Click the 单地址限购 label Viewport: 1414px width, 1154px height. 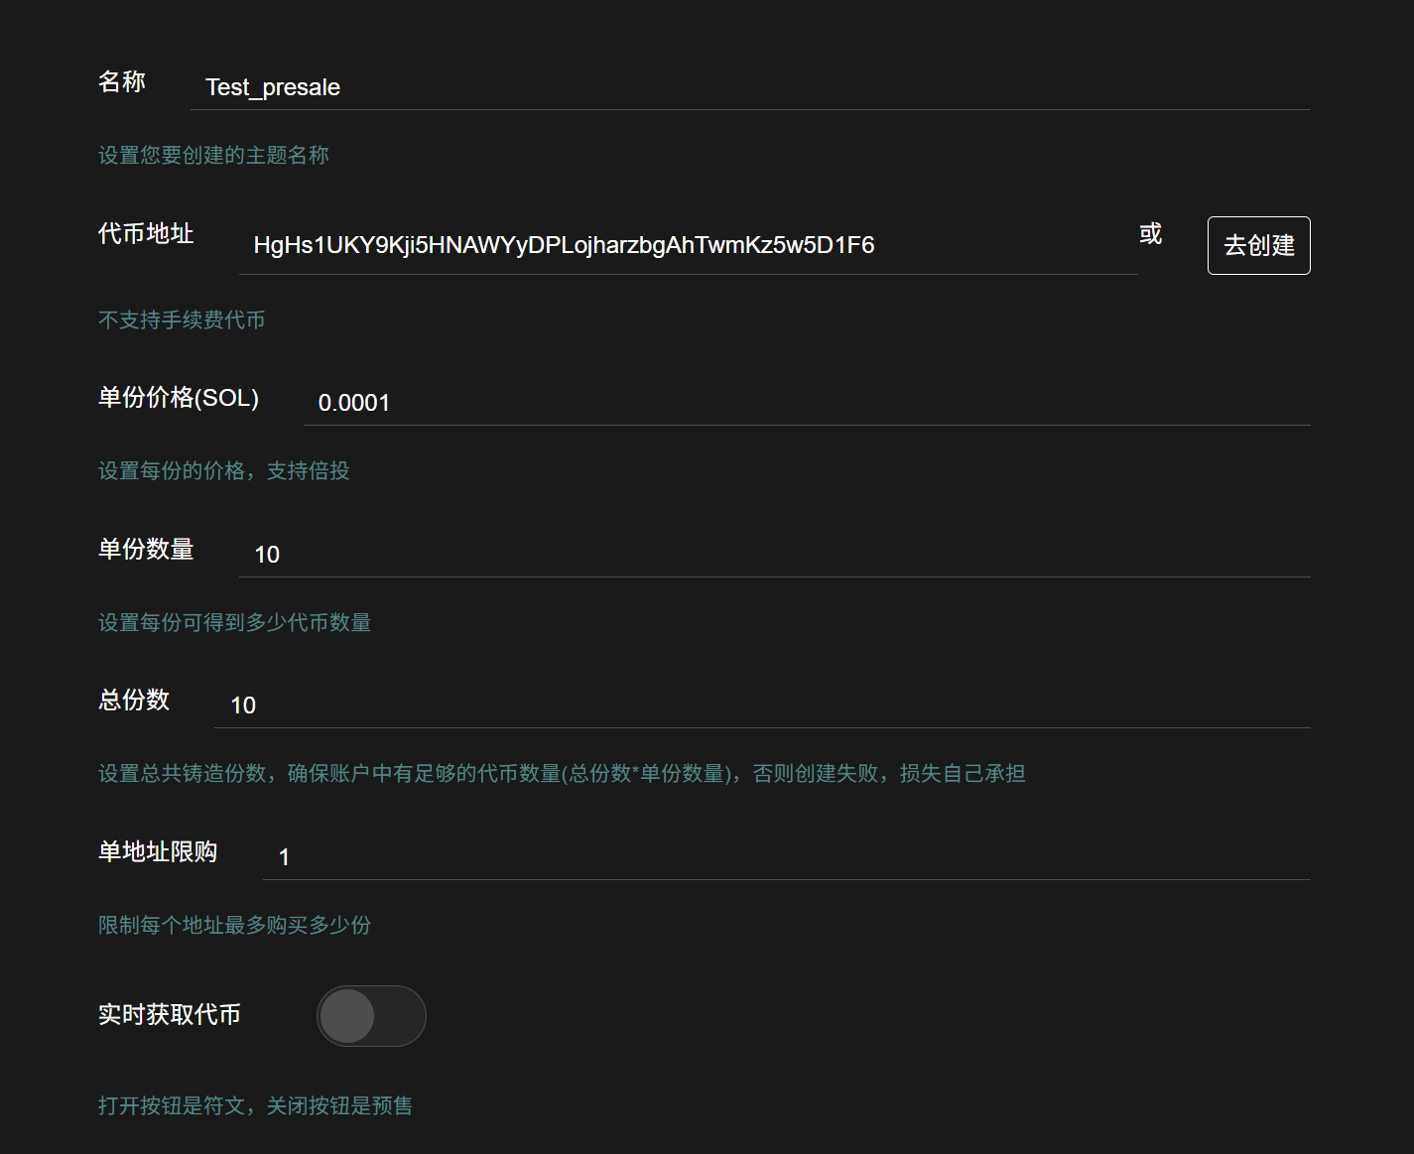[158, 852]
